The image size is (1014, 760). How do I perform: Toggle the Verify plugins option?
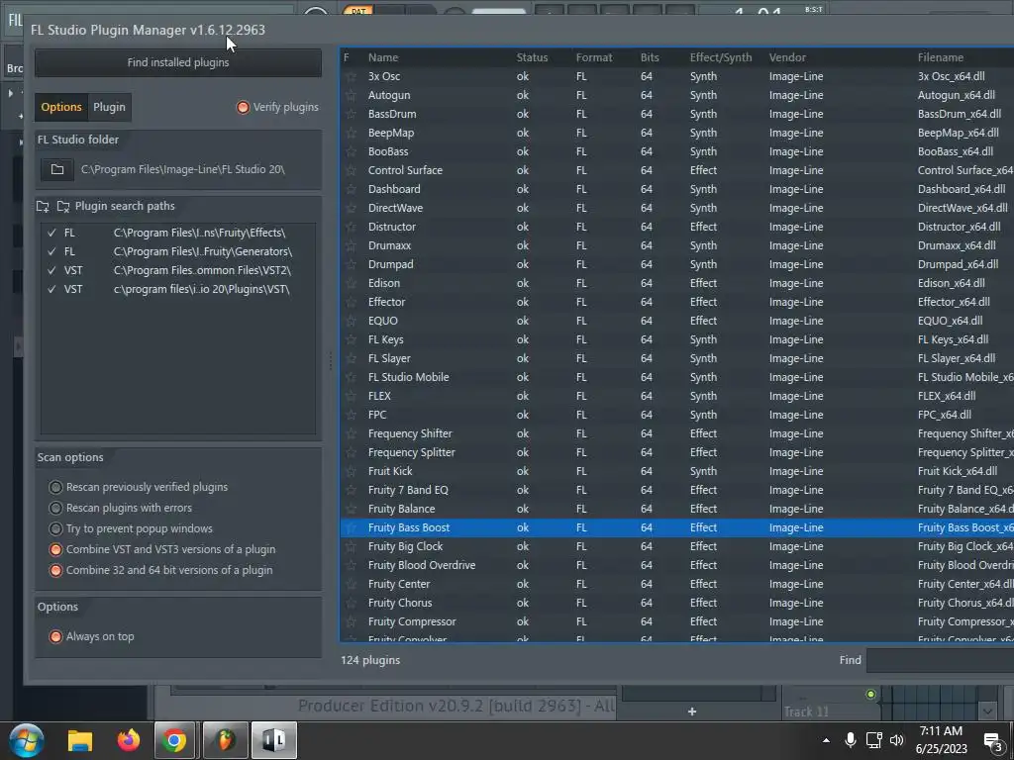277,107
